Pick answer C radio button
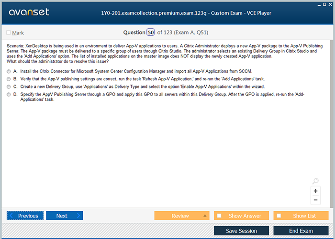The height and width of the screenshot is (239, 335). pyautogui.click(x=9, y=87)
